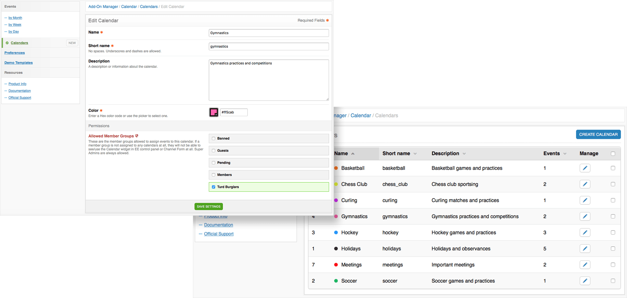Click the blue dot beside Hockey
Screen dimensions: 627x298
tap(336, 232)
